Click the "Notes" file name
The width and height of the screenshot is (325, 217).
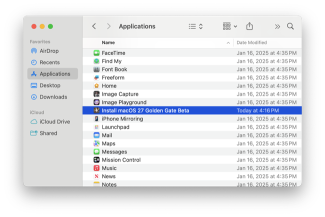[x=109, y=184]
